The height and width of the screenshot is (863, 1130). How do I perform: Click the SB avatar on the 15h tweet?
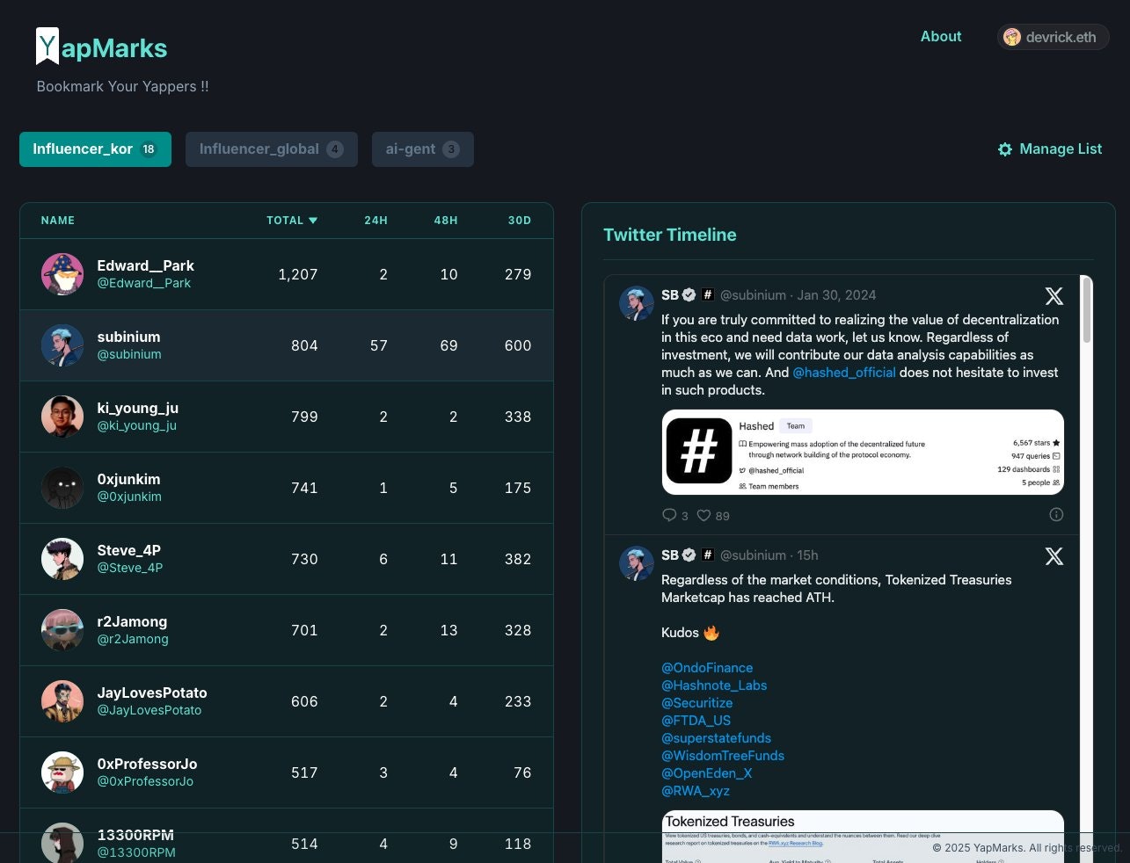coord(637,563)
